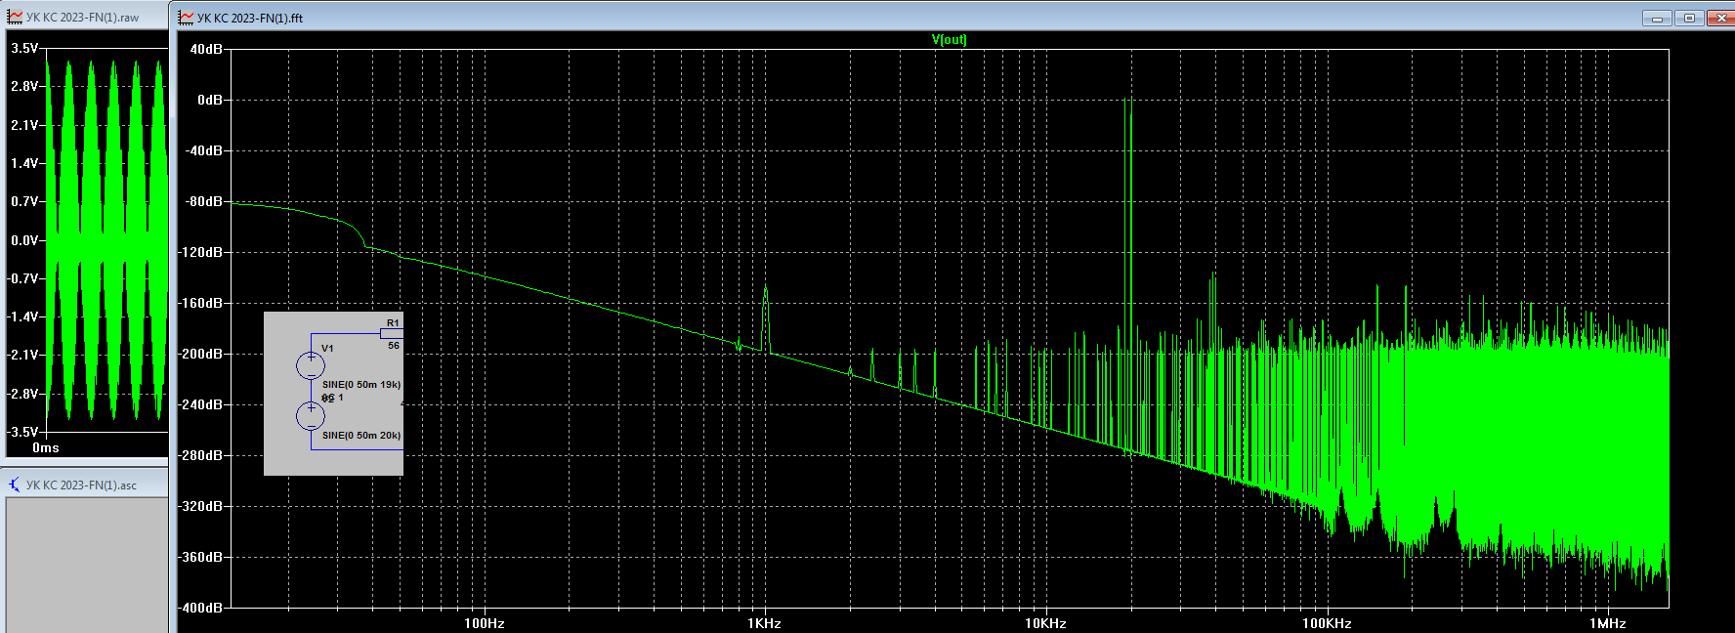Click the -240dB vertical axis label

coord(200,404)
